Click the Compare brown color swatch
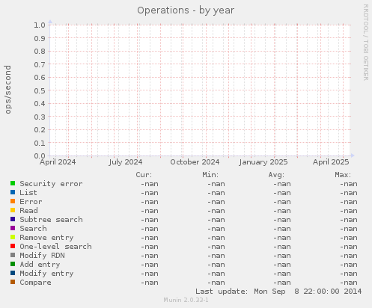Image resolution: width=372 pixels, height=308 pixels. (13, 282)
